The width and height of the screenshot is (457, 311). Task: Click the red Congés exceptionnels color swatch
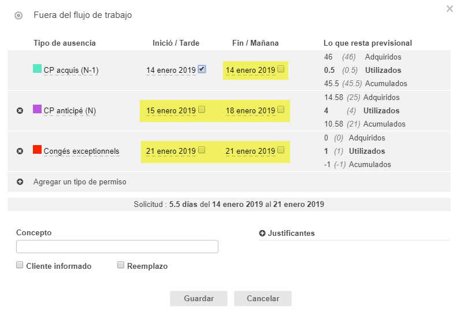37,150
